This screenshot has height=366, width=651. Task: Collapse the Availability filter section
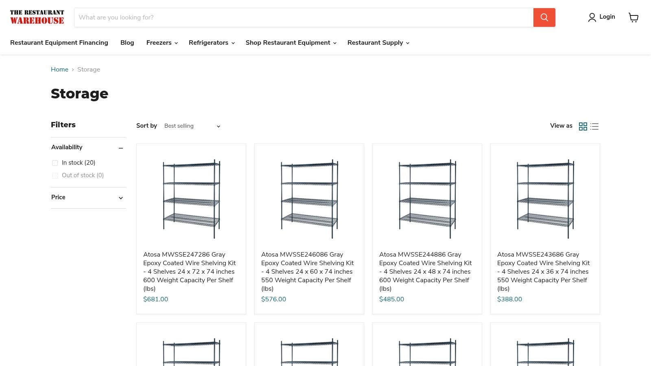coord(121,148)
